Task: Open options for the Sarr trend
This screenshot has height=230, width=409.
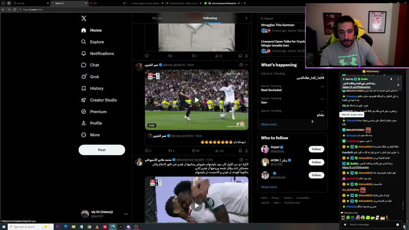Action: (x=322, y=99)
